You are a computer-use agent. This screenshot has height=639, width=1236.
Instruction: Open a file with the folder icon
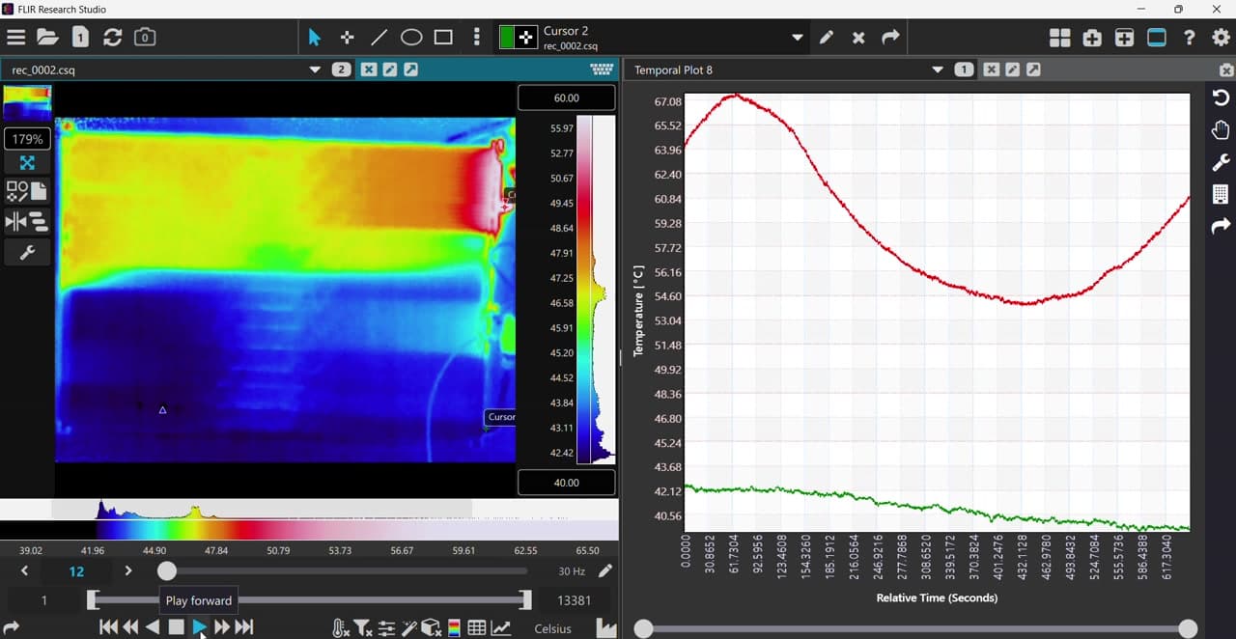tap(47, 38)
